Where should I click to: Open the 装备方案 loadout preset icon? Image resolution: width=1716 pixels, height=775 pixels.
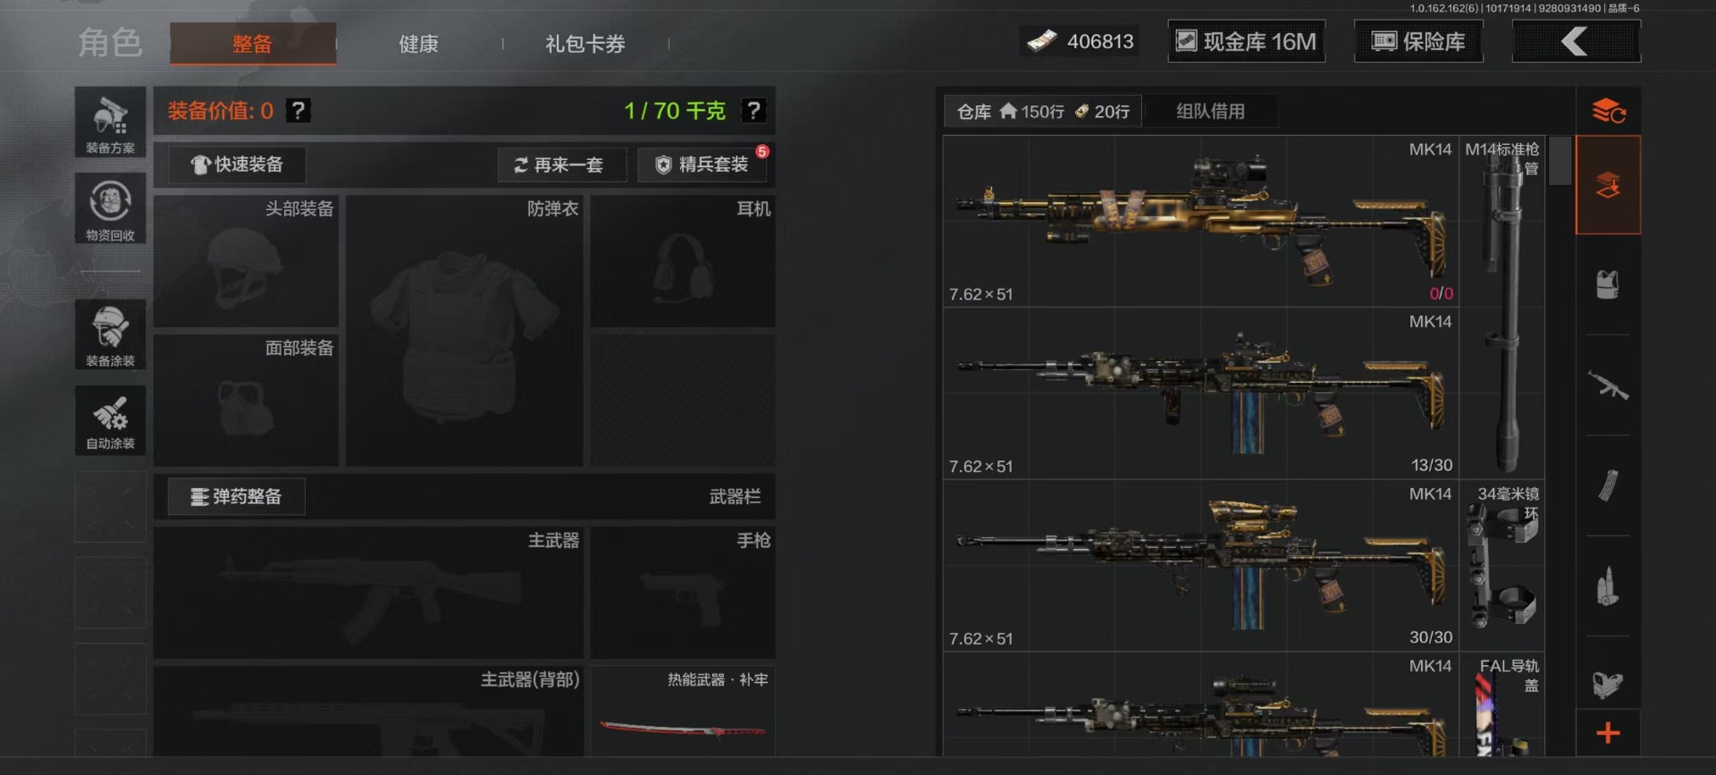[x=110, y=122]
